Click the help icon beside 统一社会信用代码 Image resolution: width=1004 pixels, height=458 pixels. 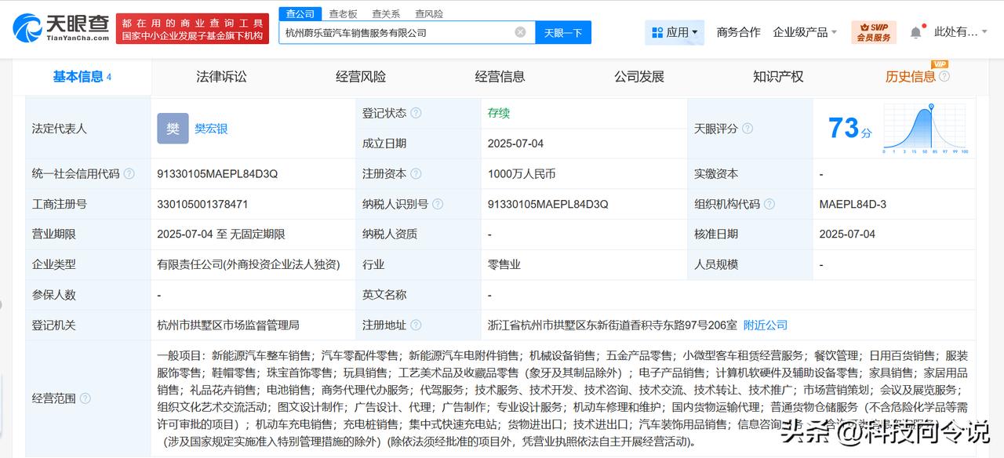click(129, 173)
